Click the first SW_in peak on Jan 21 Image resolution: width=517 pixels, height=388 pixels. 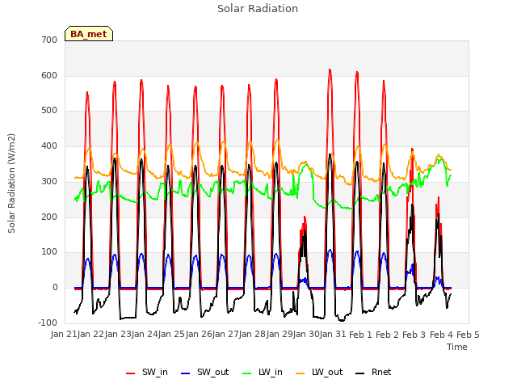(87, 92)
